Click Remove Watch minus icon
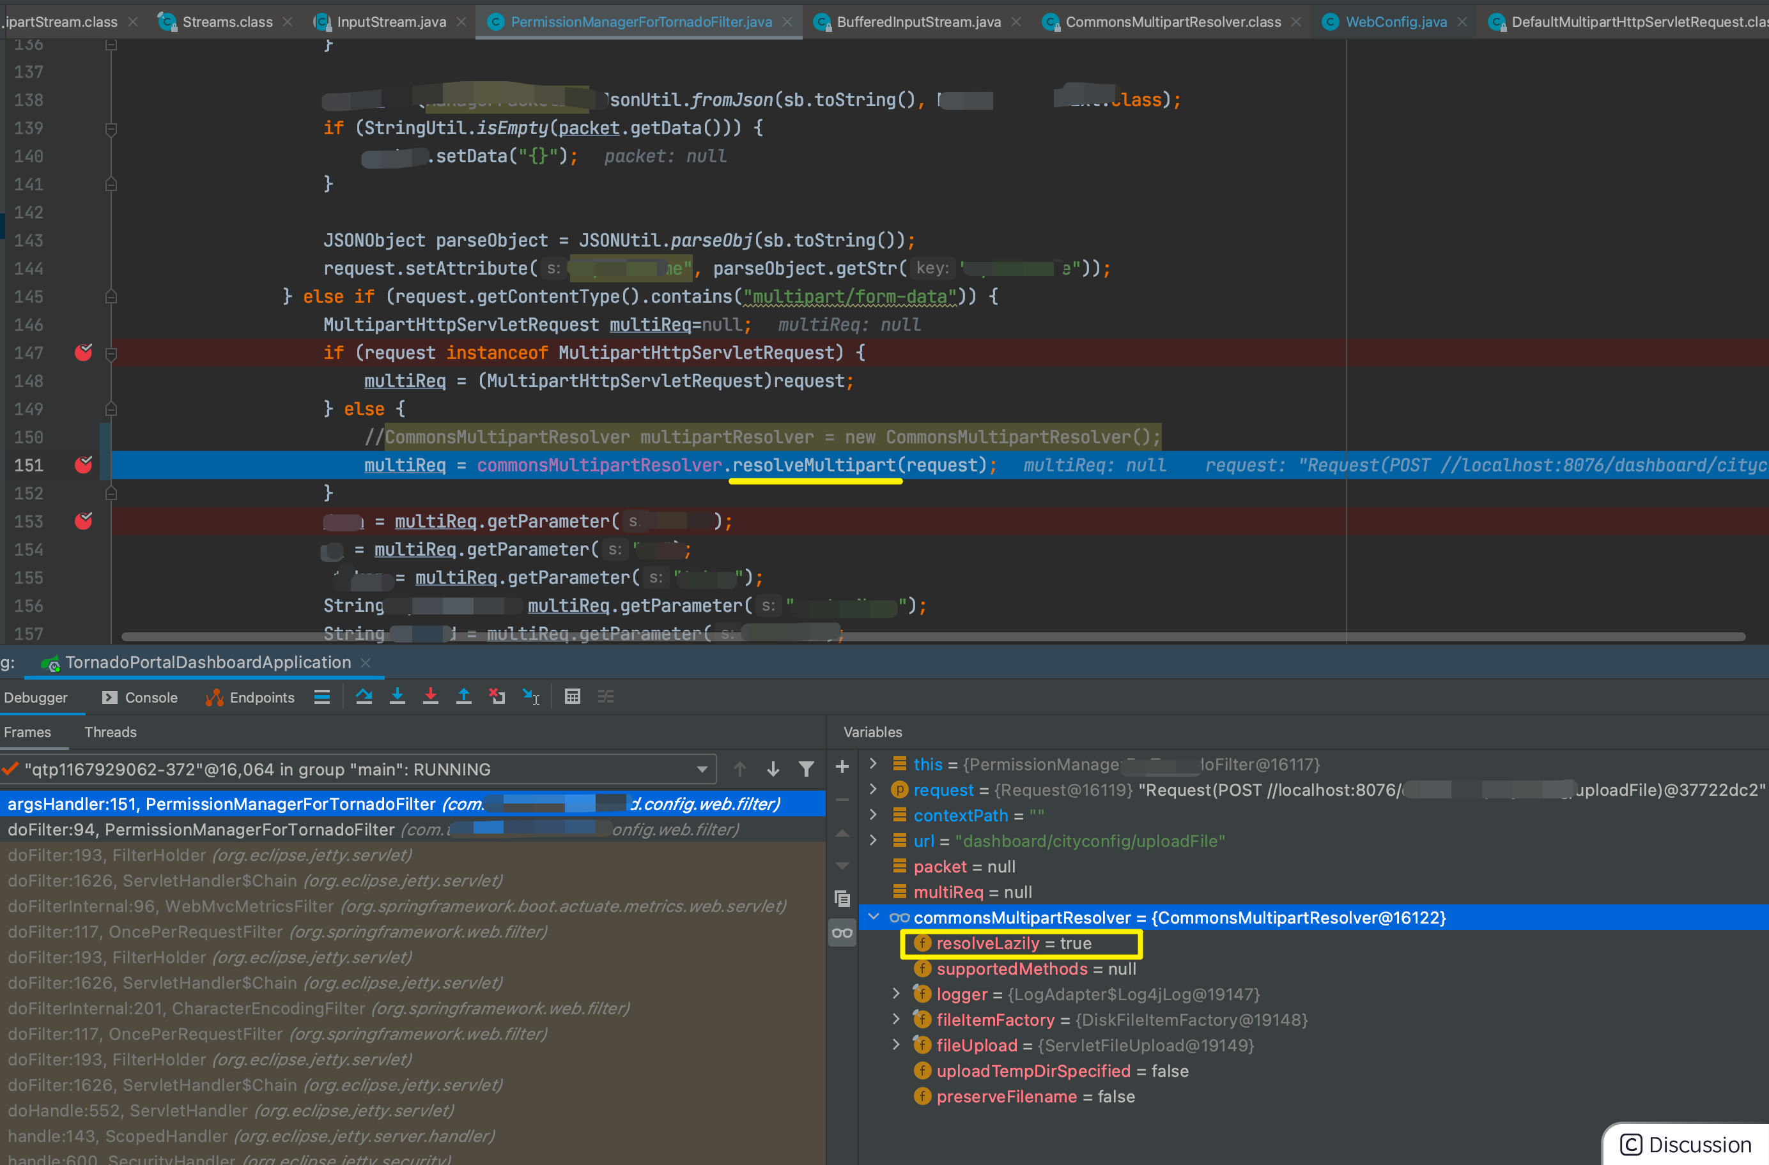The height and width of the screenshot is (1165, 1769). point(842,800)
